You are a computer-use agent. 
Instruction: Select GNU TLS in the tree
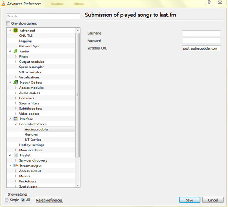(x=26, y=36)
